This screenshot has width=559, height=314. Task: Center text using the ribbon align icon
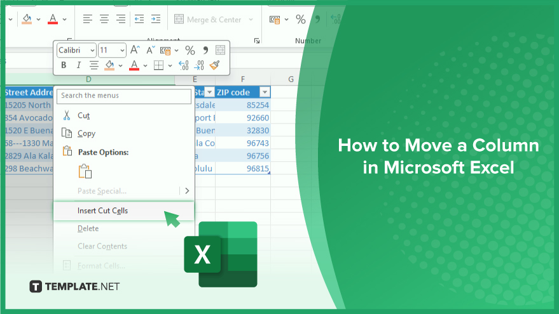(x=104, y=19)
